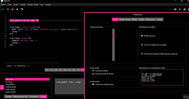Select load_sample in the docs list
Viewport: 189px width, 99px height.
27,89
